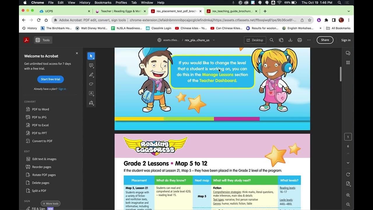The height and width of the screenshot is (210, 373).
Task: Print the PDF document
Action: point(300,40)
